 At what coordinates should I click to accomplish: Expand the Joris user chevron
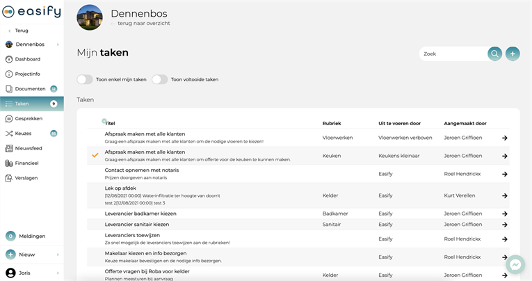pyautogui.click(x=58, y=273)
